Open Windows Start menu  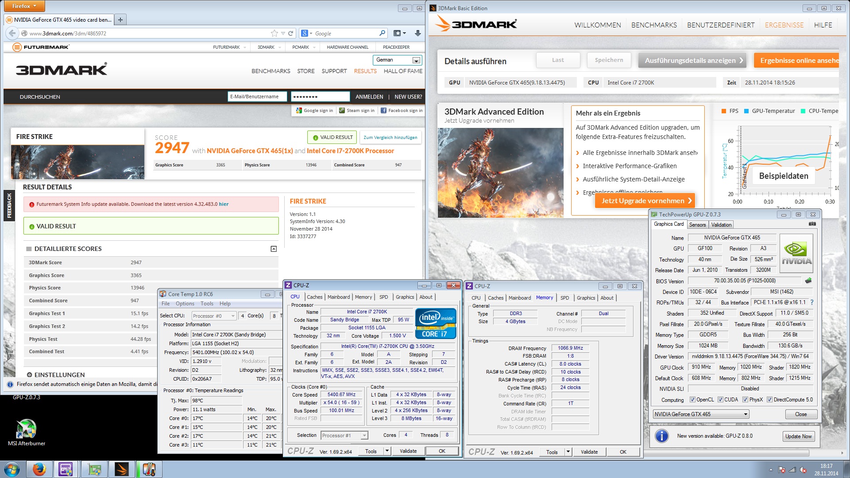12,469
